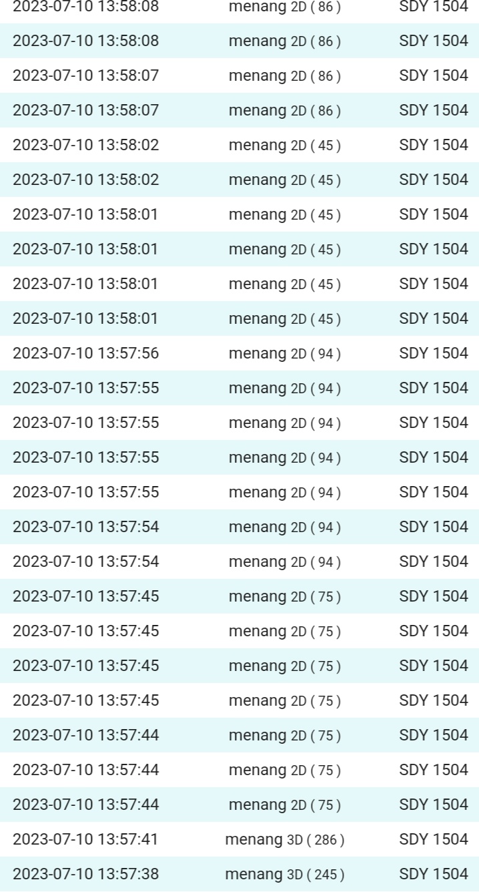Click SDY 1504 beside menang 3D (245)
Screen dimensions: 479x892
(434, 873)
